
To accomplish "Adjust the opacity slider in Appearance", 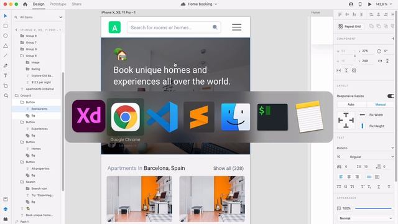I will (x=373, y=208).
